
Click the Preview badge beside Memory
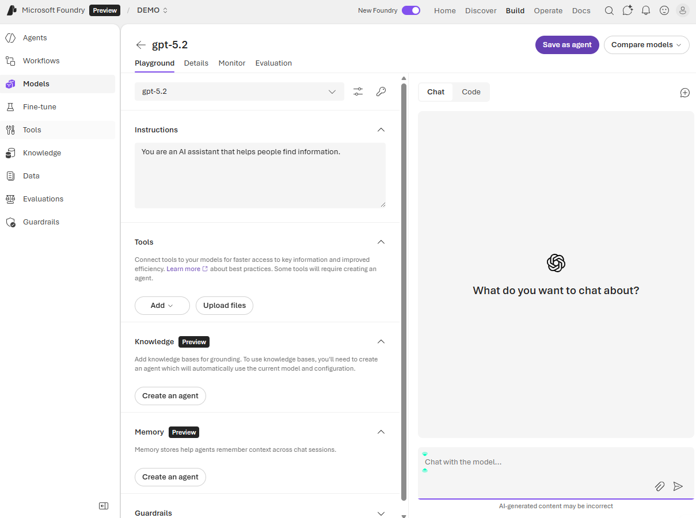point(184,432)
